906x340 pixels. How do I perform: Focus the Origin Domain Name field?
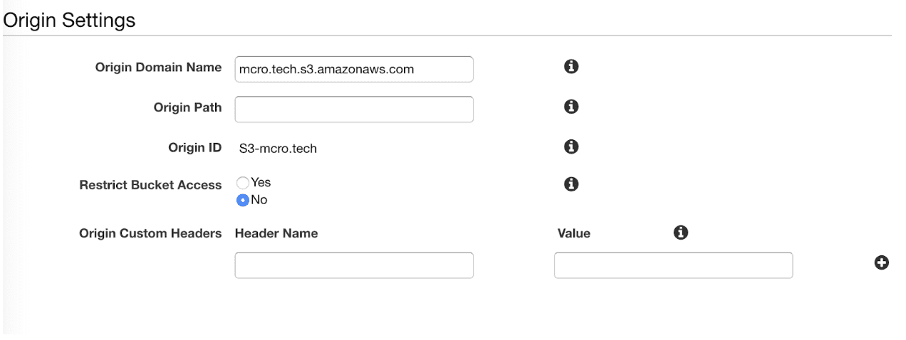point(354,70)
